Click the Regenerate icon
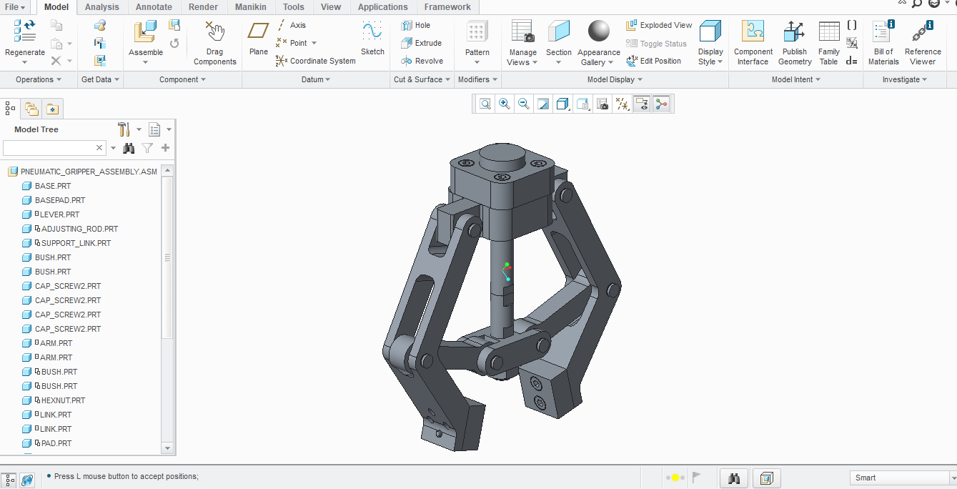The width and height of the screenshot is (957, 489). (x=24, y=31)
